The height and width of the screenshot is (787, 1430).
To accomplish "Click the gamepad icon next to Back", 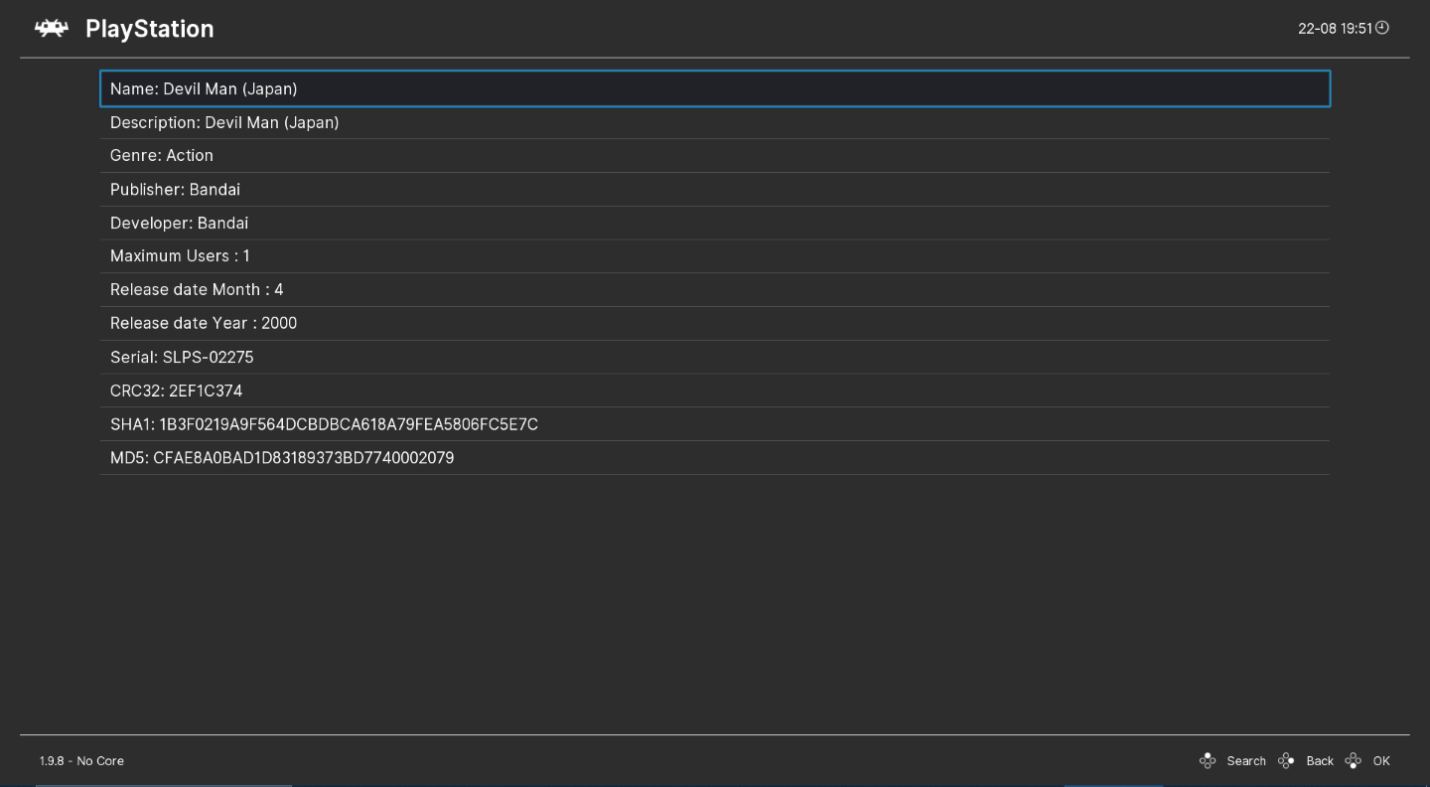I will (x=1286, y=761).
